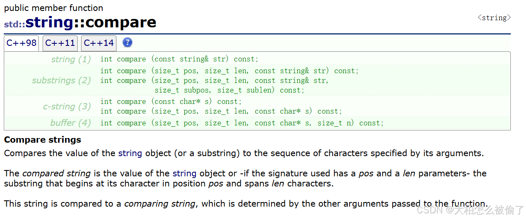Select the 'buffer (4)' overload label
526x218 pixels.
[70, 123]
